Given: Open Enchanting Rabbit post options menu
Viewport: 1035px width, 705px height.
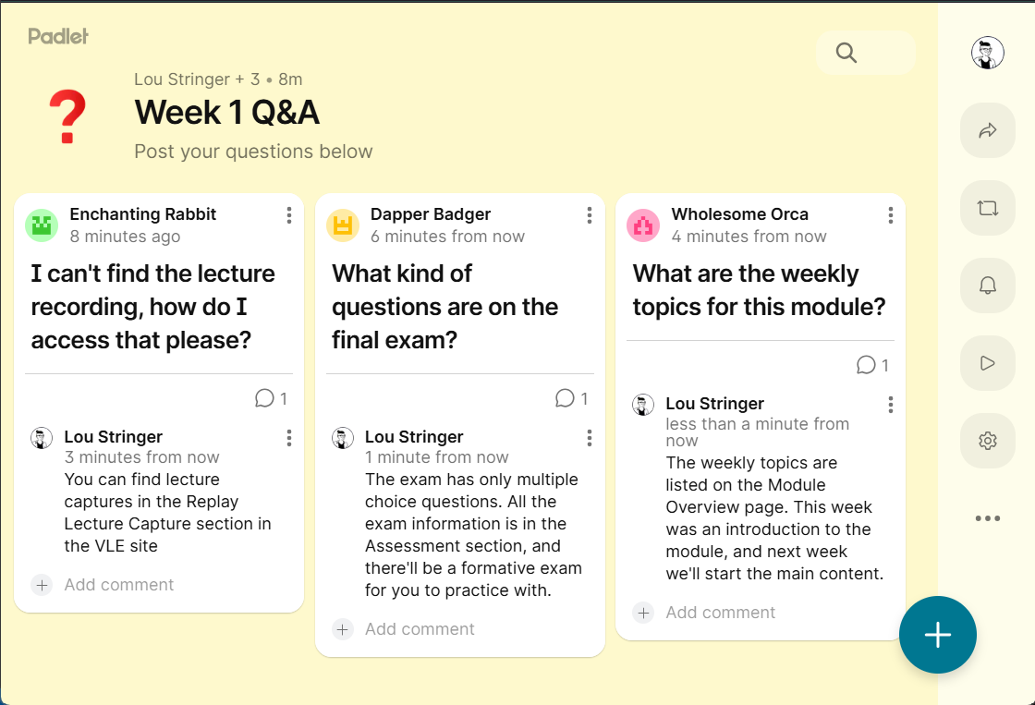Looking at the screenshot, I should pos(289,215).
